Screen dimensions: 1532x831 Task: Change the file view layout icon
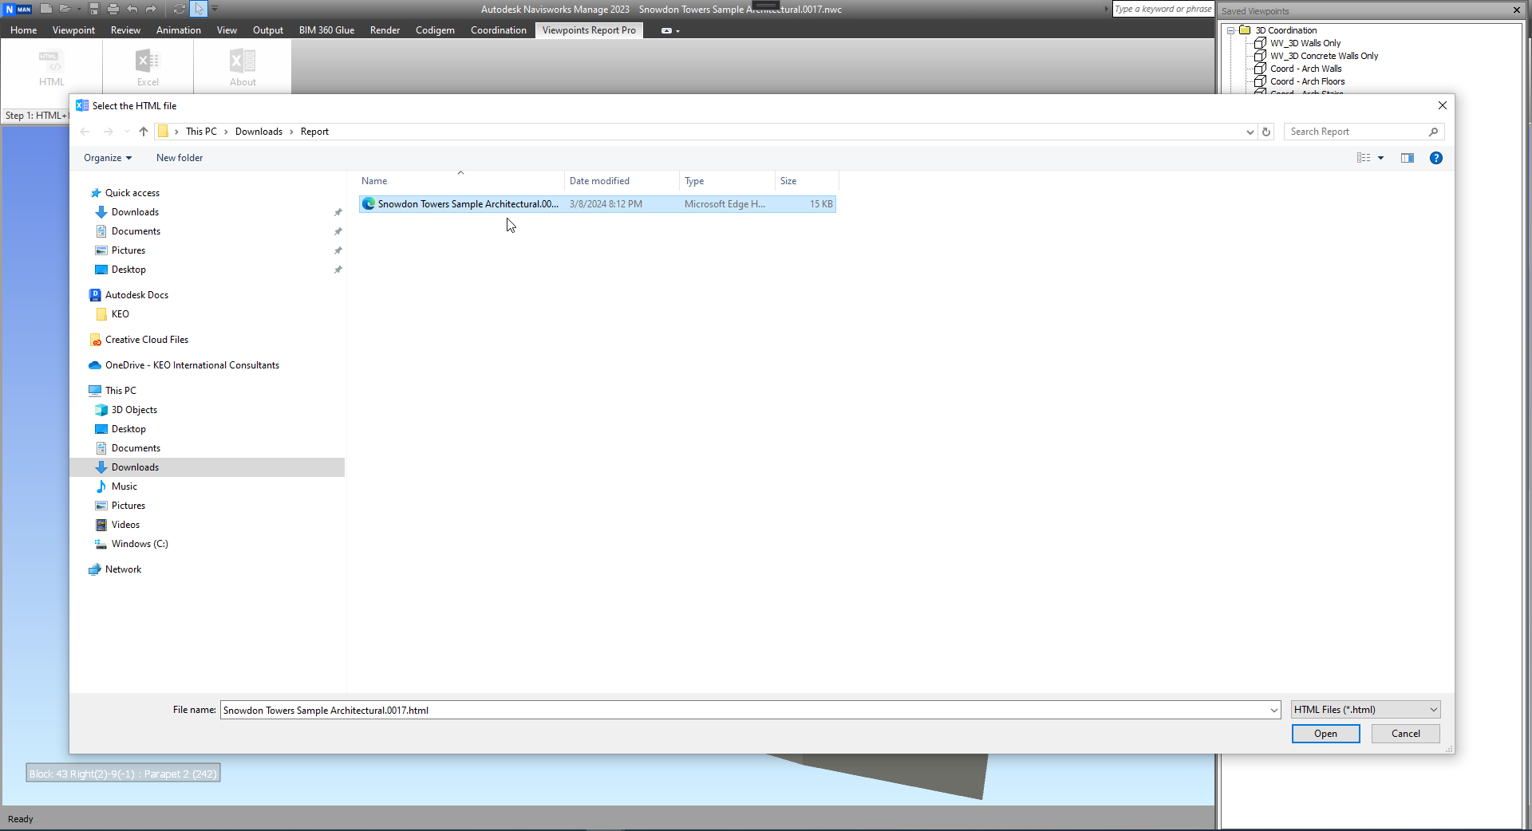[x=1364, y=158]
